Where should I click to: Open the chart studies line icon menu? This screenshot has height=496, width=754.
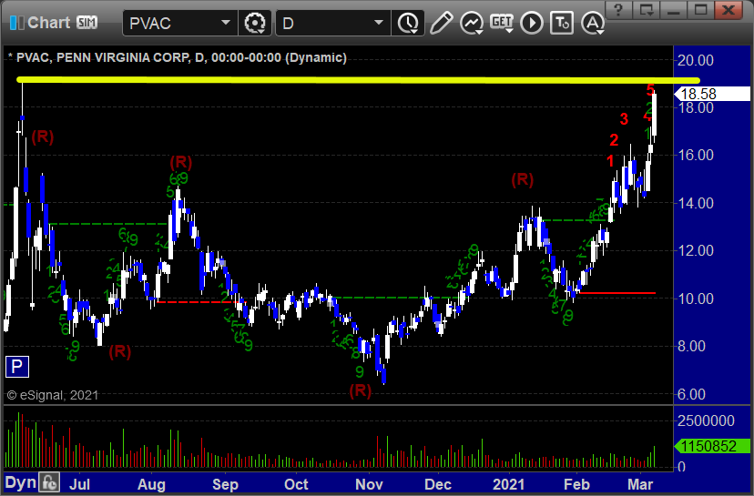472,23
